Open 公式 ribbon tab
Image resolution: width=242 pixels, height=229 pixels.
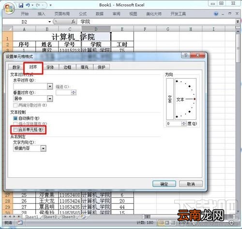83,14
